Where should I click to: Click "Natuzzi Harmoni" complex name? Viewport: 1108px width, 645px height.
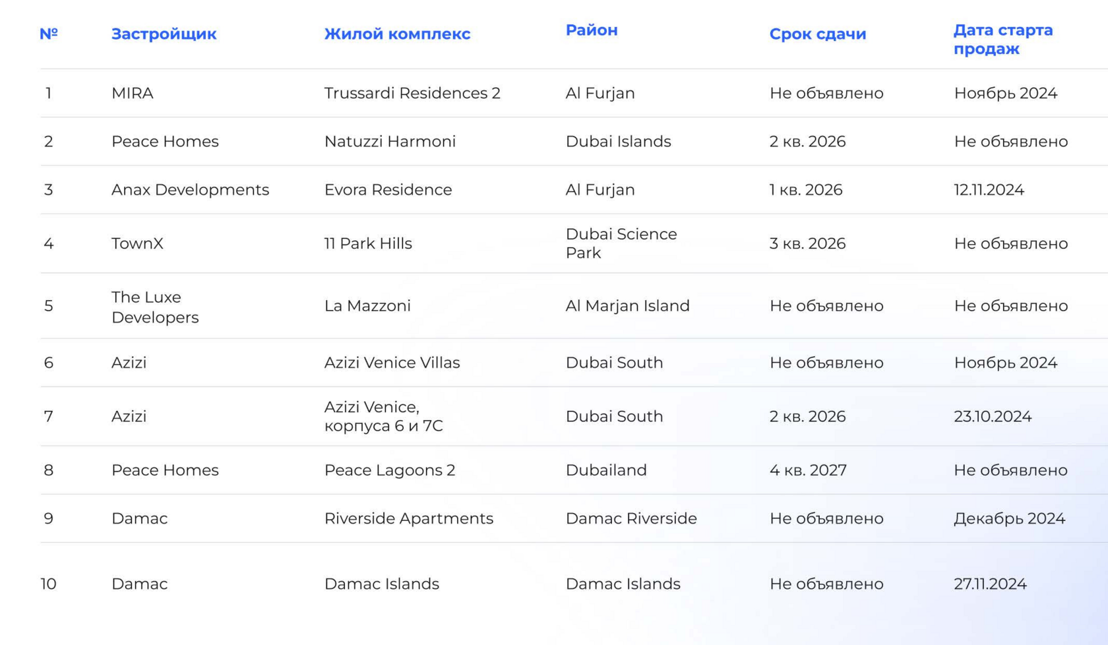click(390, 141)
